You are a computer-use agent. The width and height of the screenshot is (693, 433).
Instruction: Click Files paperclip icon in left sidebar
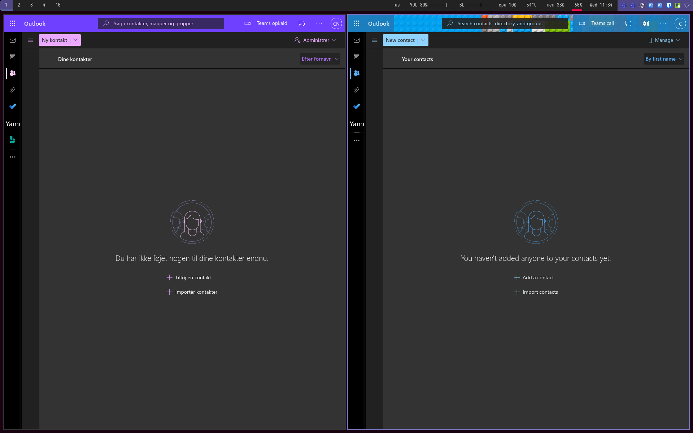(x=13, y=90)
